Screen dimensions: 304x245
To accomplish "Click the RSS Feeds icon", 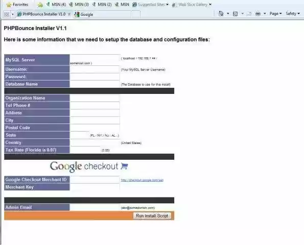I will point(235,14).
